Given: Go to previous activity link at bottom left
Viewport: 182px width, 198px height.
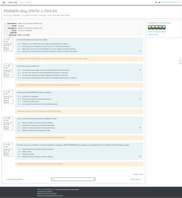Looking at the screenshot, I should click(x=15, y=179).
